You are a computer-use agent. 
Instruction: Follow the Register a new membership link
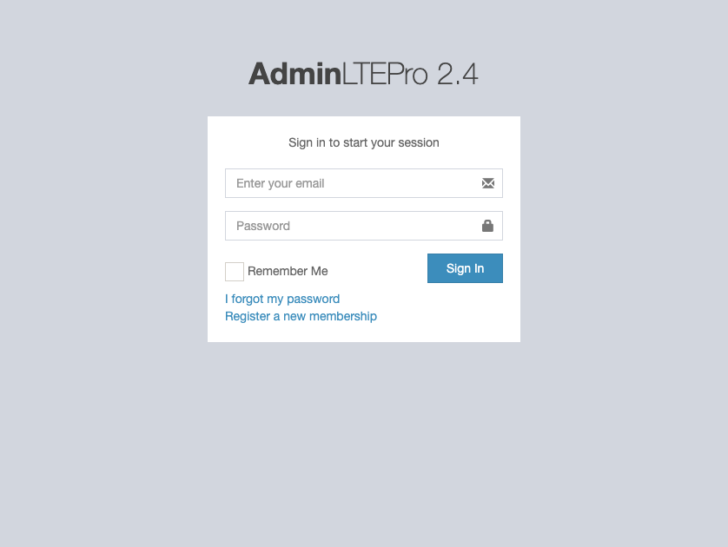tap(301, 316)
